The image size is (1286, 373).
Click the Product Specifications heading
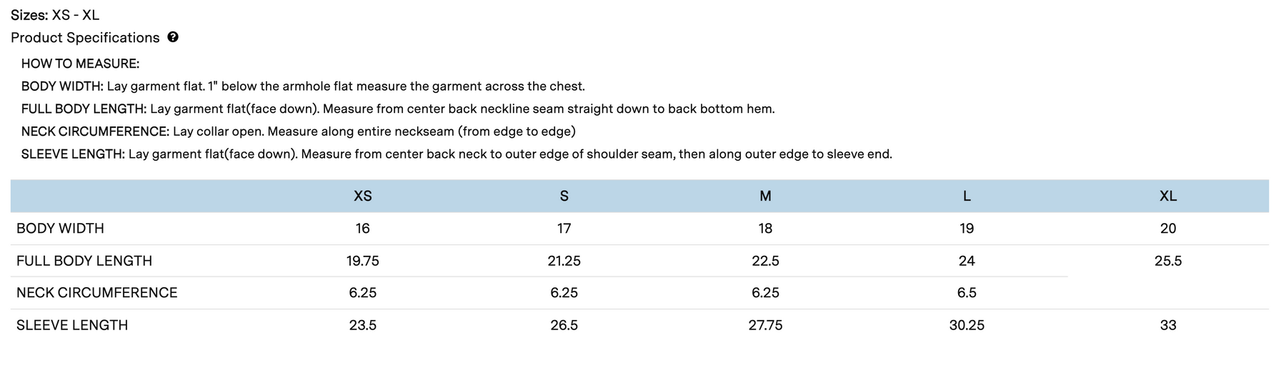tap(85, 37)
